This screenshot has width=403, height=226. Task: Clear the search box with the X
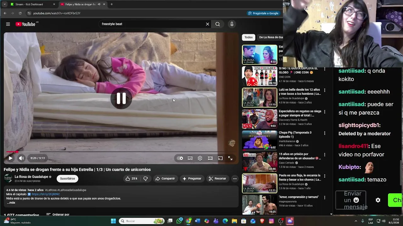[x=207, y=24]
